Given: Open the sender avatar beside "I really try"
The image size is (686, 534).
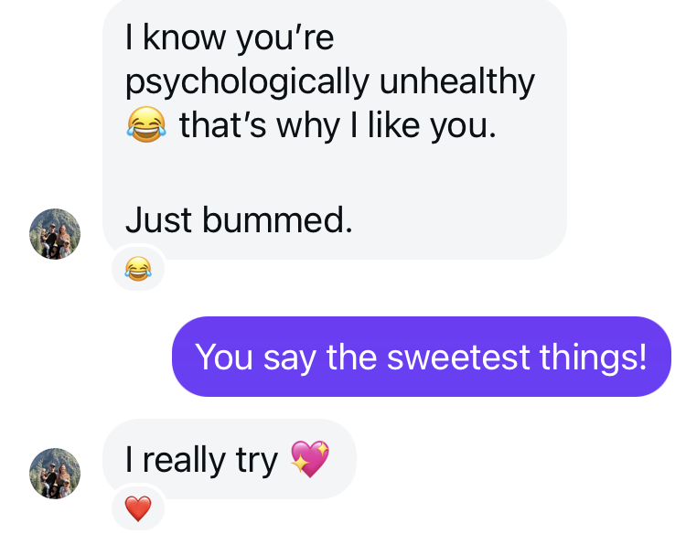Looking at the screenshot, I should point(55,474).
